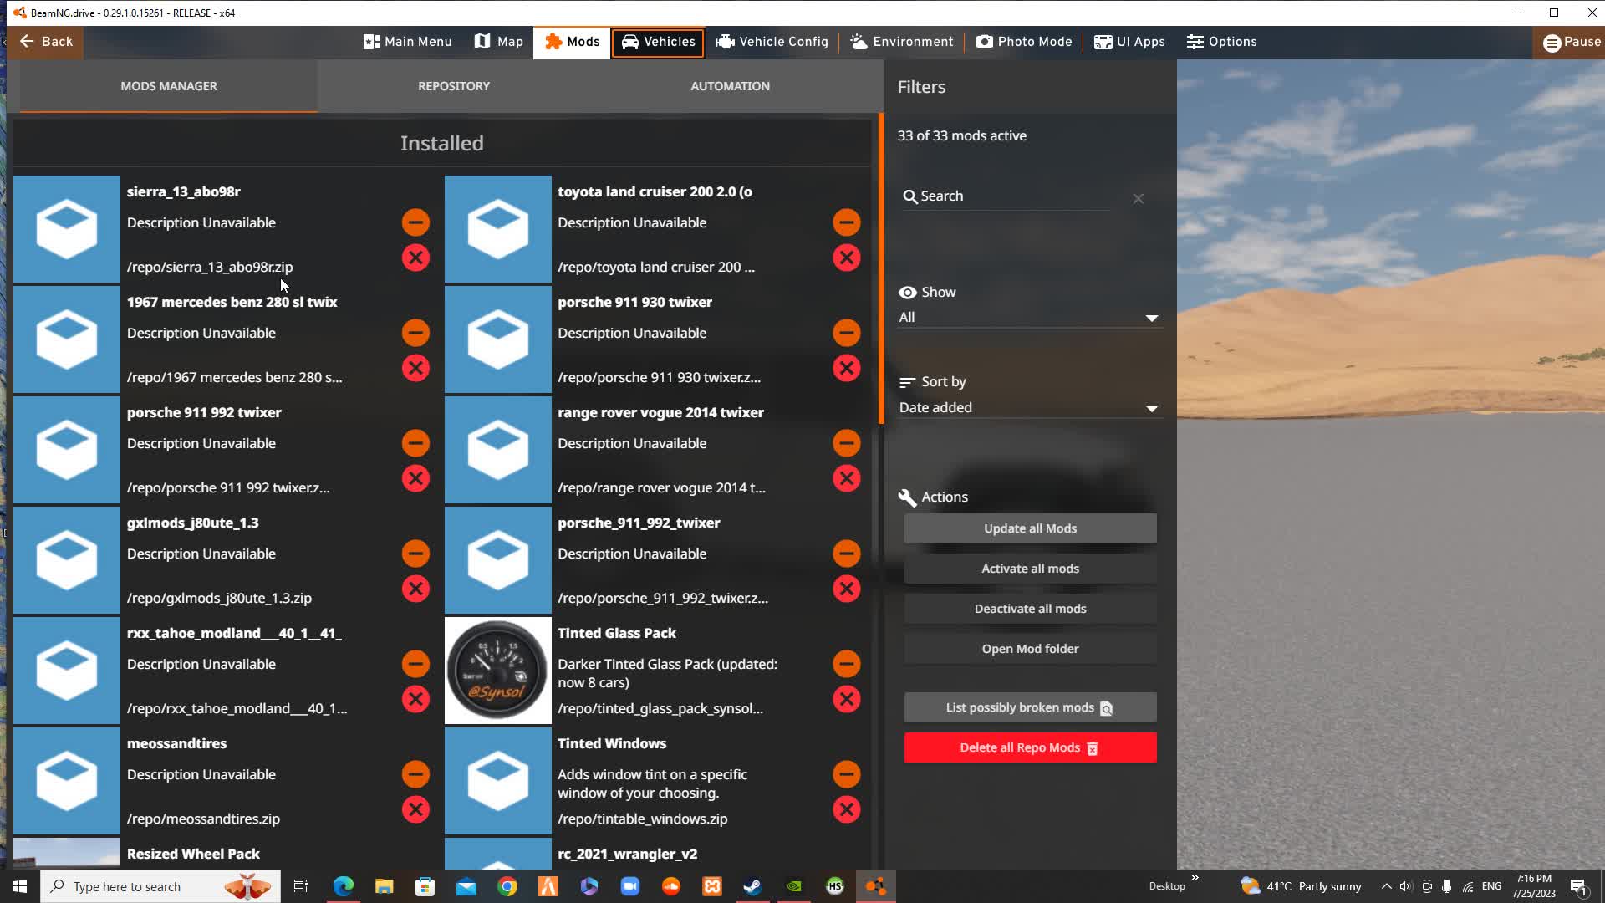Deactivate the Tinted Glass Pack mod

[845, 663]
